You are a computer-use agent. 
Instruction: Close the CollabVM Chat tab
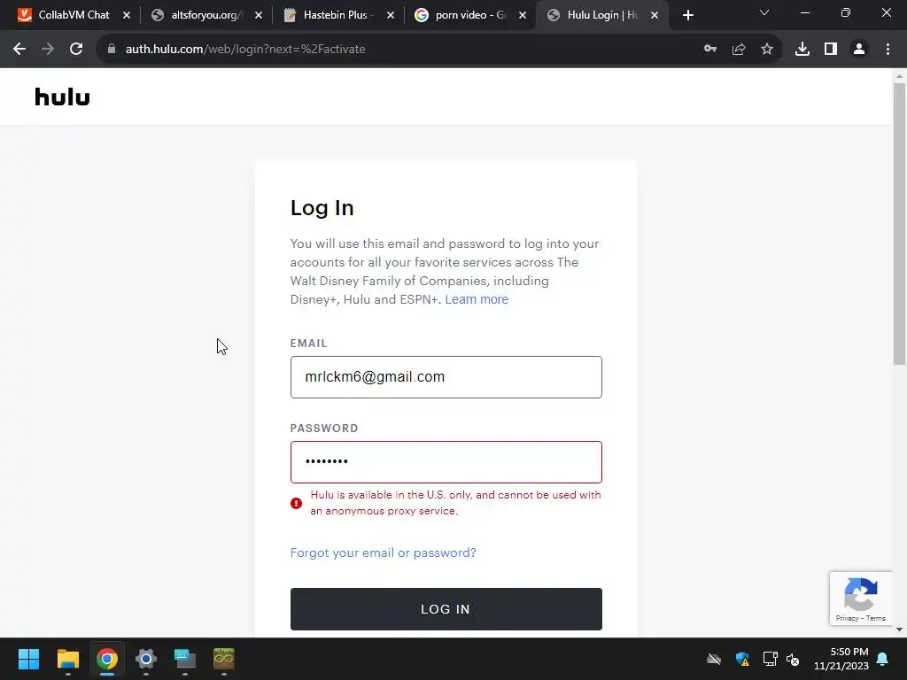click(127, 16)
